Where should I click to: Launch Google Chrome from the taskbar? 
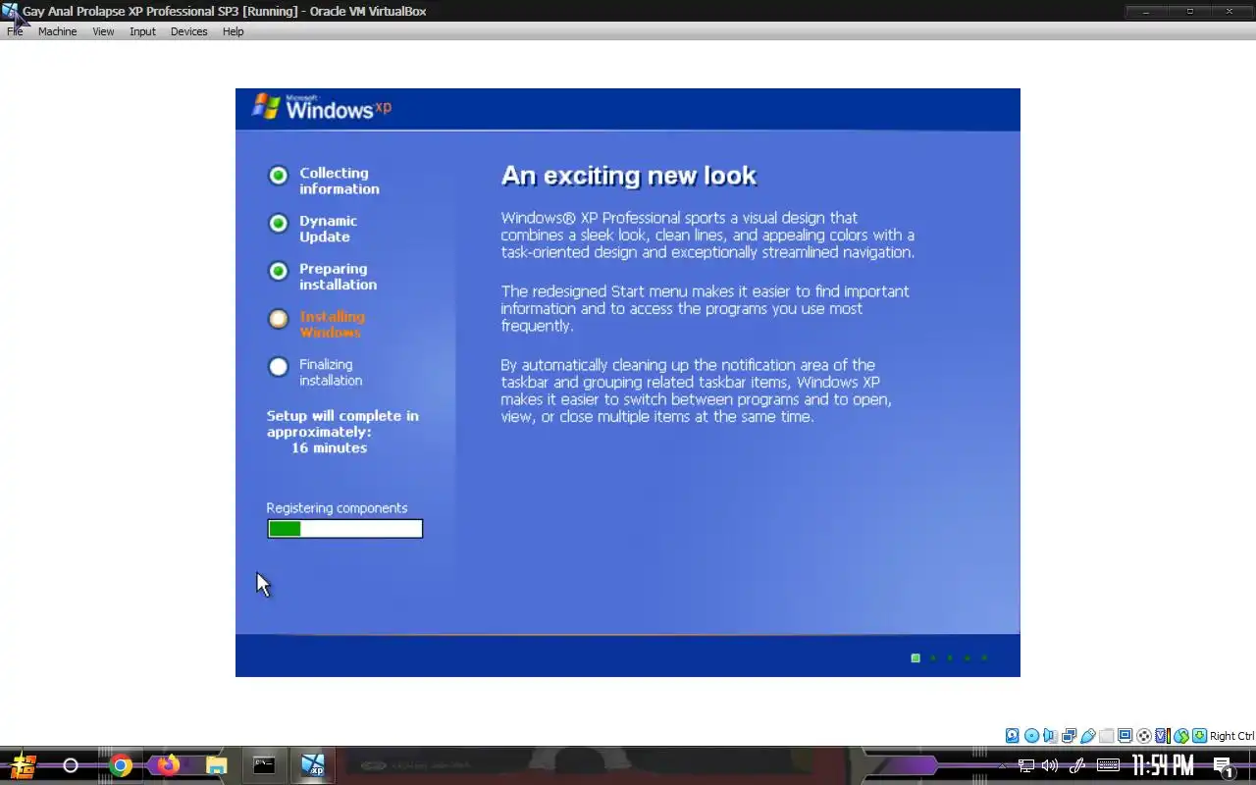121,765
